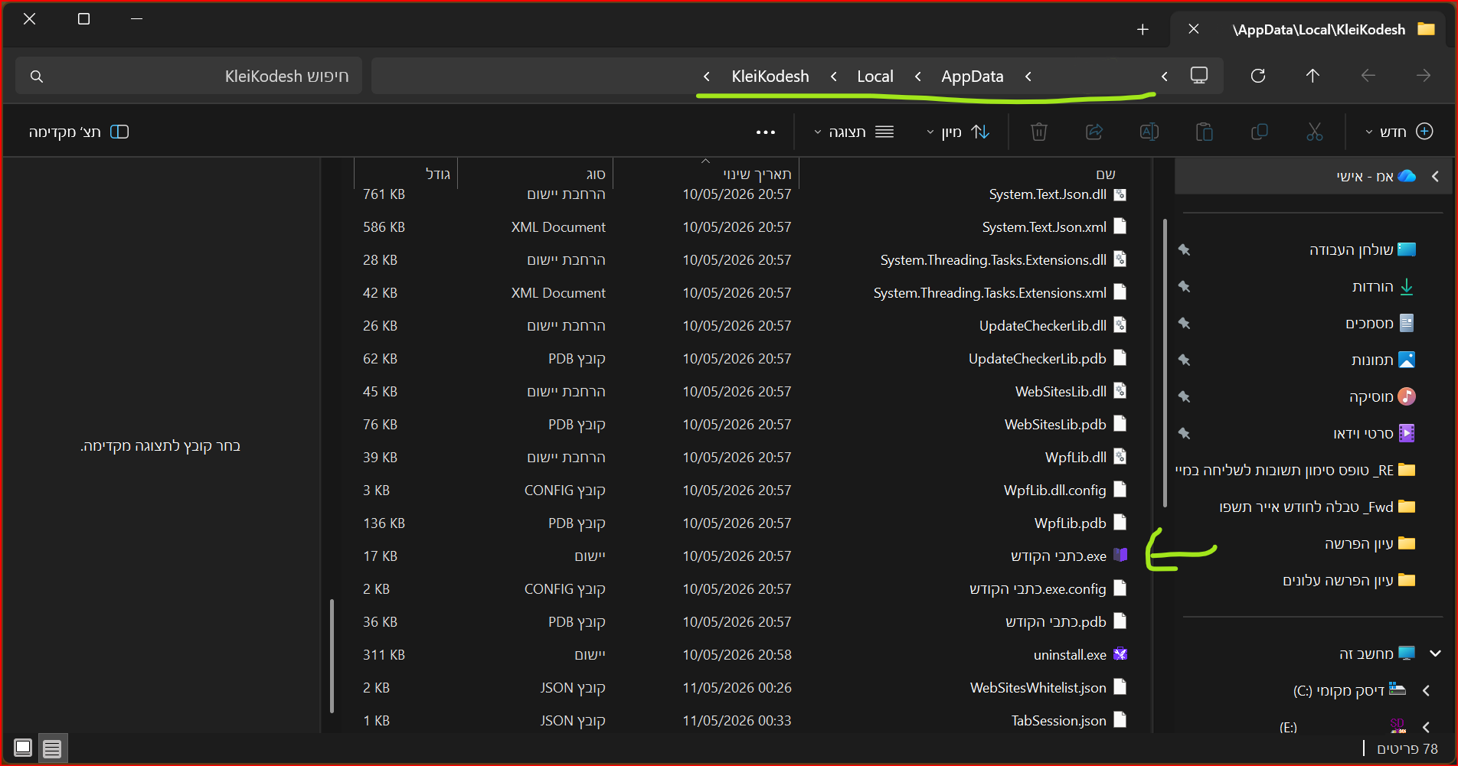1458x766 pixels.
Task: Expand the דיסק מקומי (C:) drive node
Action: (x=1426, y=690)
